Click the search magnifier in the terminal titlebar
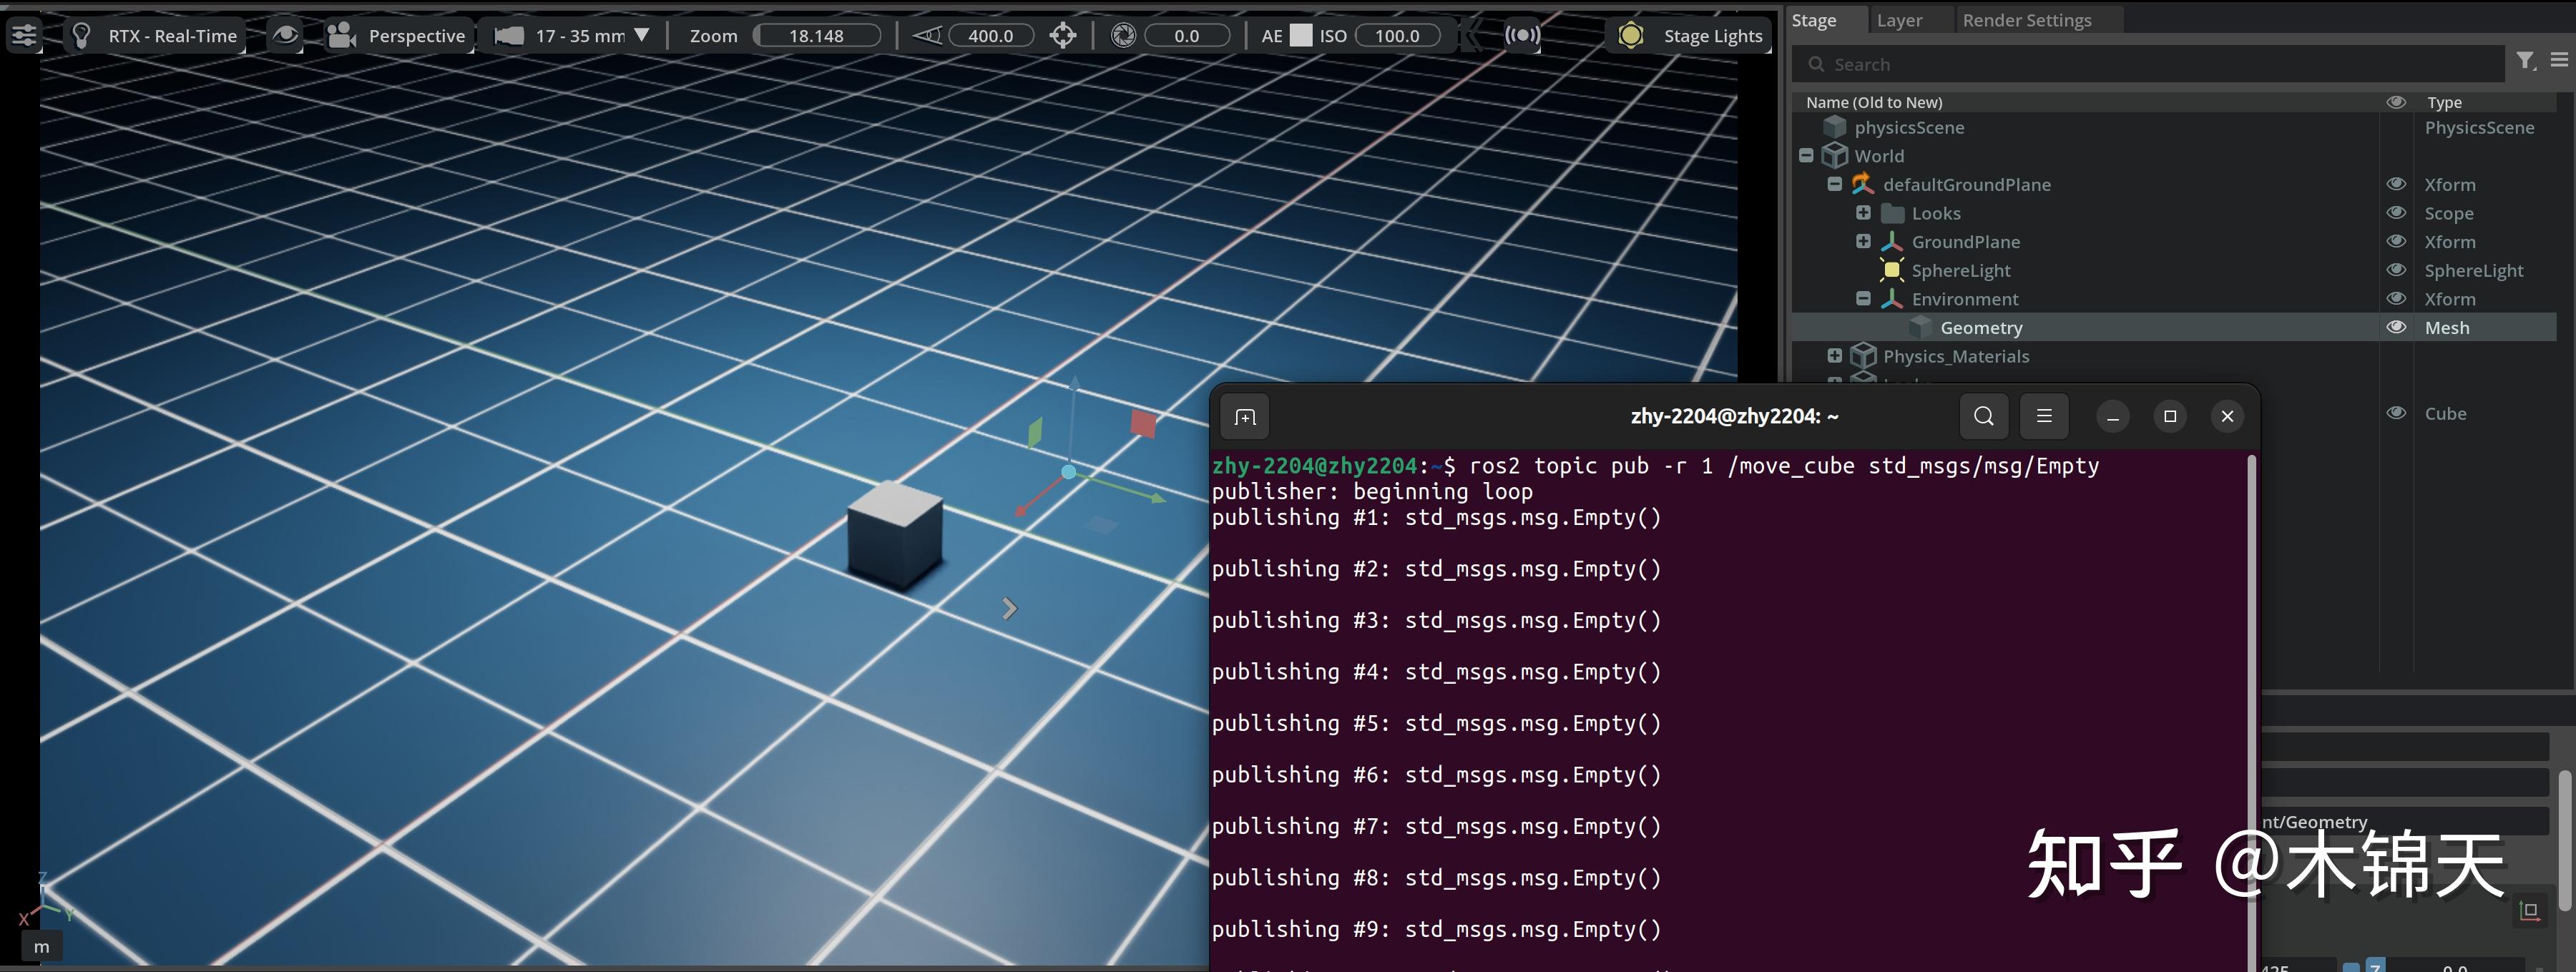The image size is (2576, 972). [x=1983, y=416]
